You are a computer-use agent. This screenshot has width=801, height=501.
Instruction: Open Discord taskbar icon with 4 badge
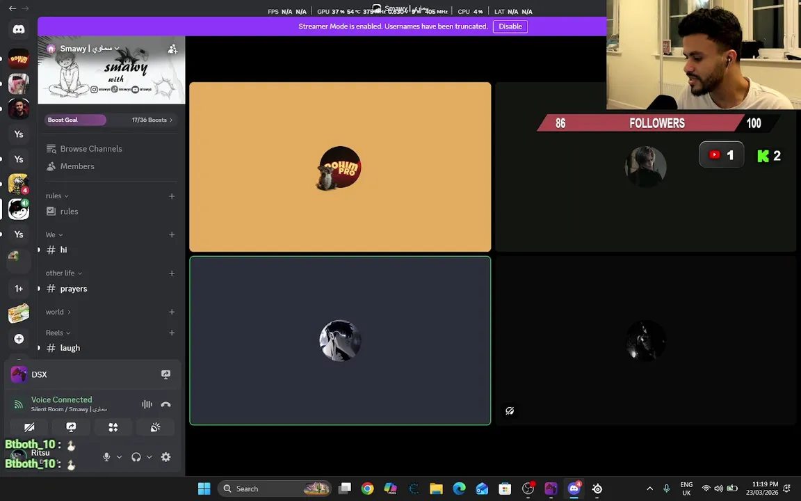coord(574,488)
